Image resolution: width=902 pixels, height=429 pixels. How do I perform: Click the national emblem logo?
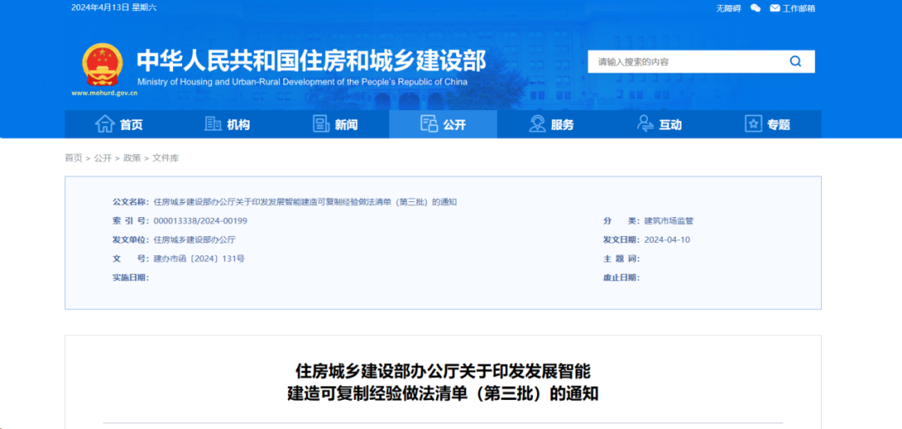[103, 64]
